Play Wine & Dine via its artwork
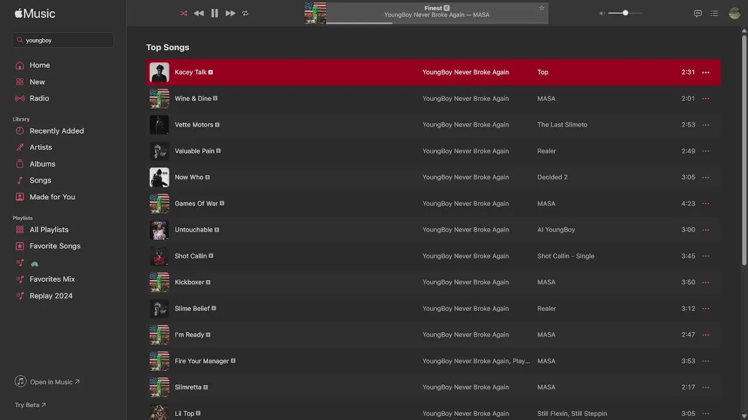Viewport: 748px width, 420px height. (x=159, y=99)
